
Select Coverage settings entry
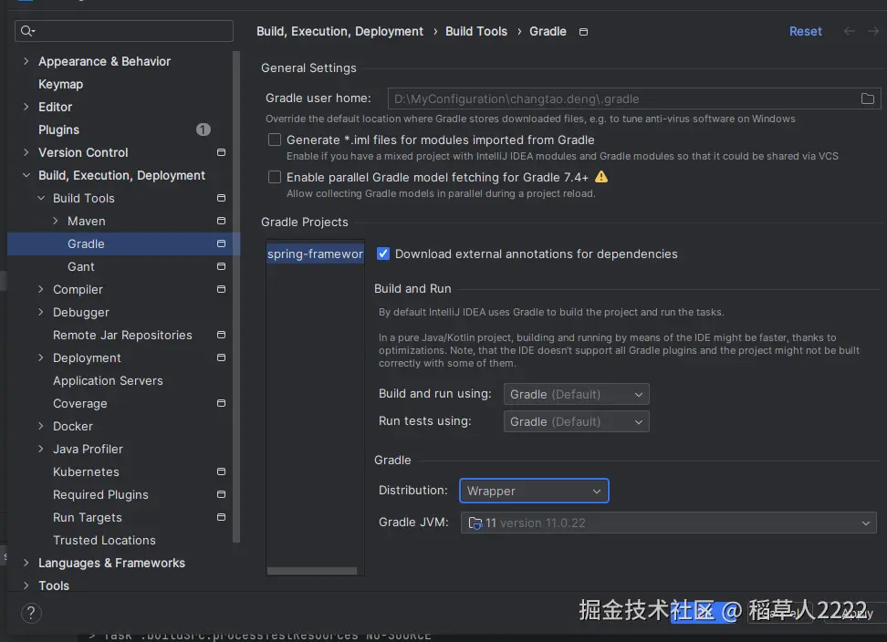click(x=79, y=403)
